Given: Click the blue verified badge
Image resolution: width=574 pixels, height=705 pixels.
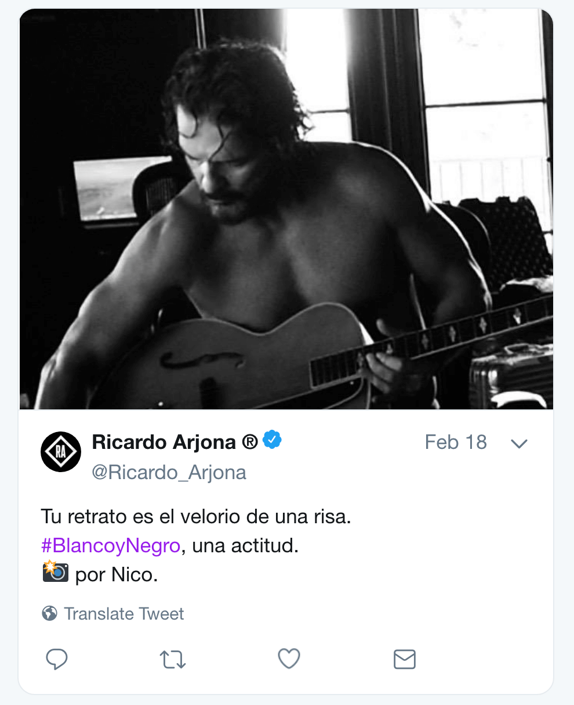Looking at the screenshot, I should click(x=272, y=440).
